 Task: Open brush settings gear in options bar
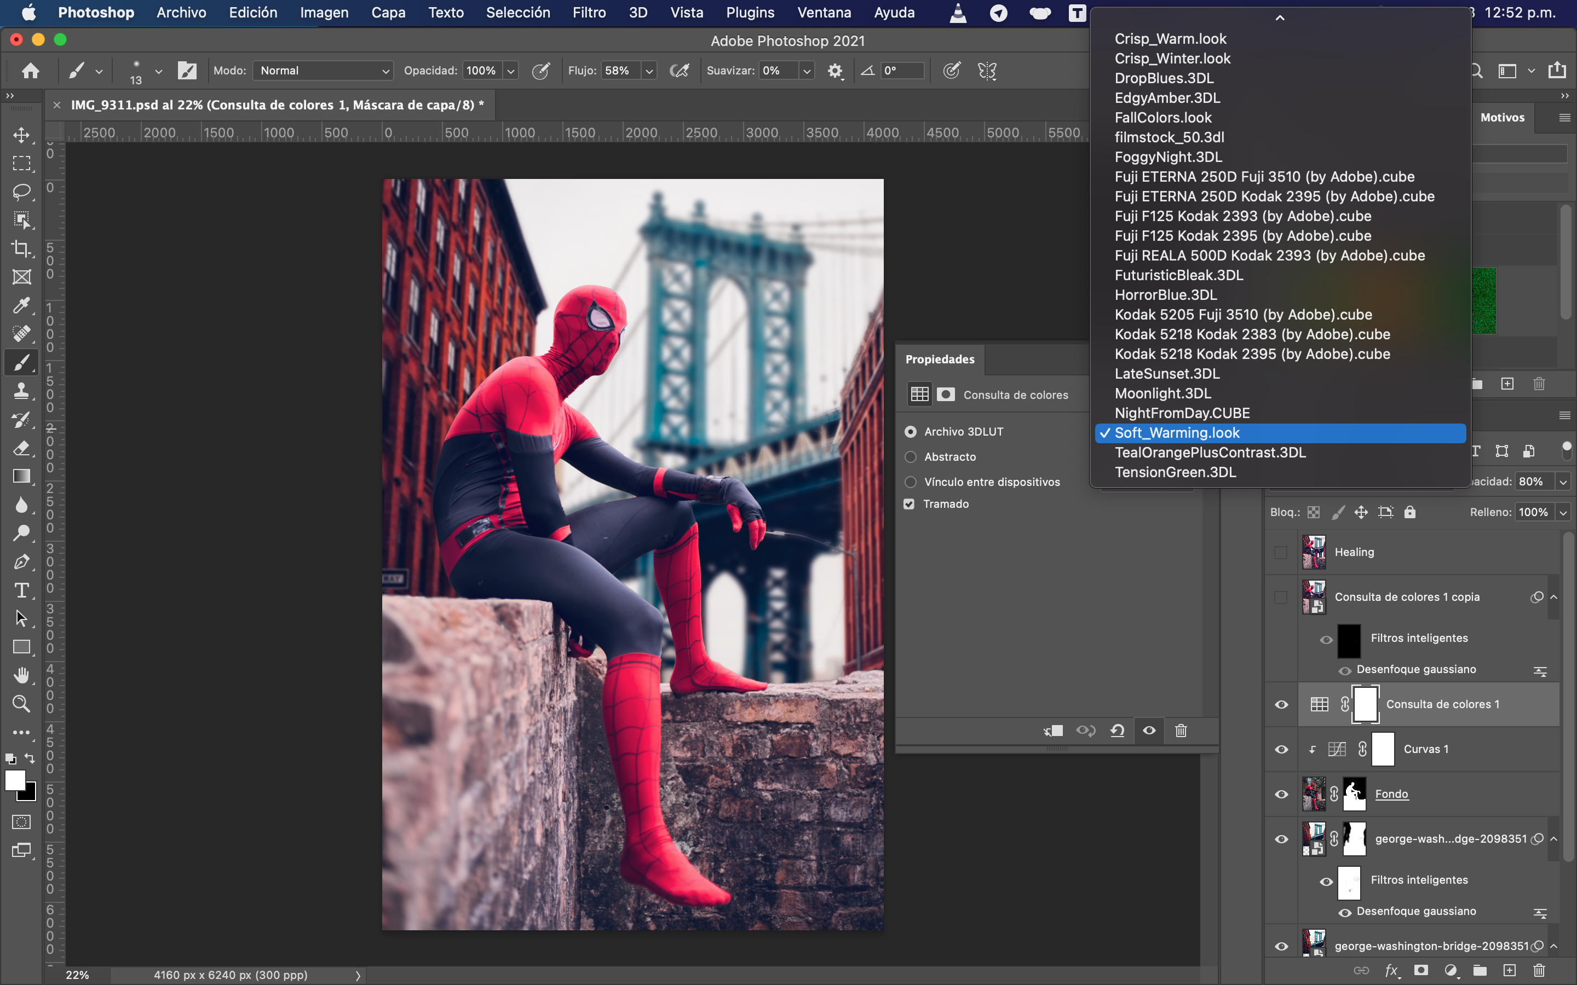(834, 71)
